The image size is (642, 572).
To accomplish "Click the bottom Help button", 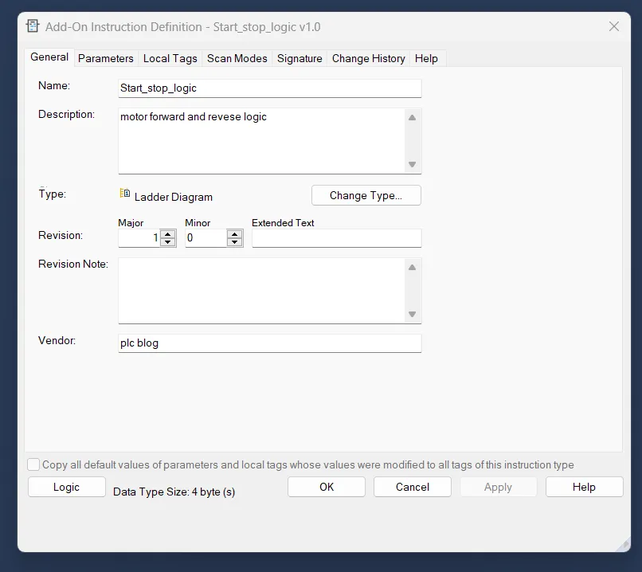I will (x=585, y=487).
